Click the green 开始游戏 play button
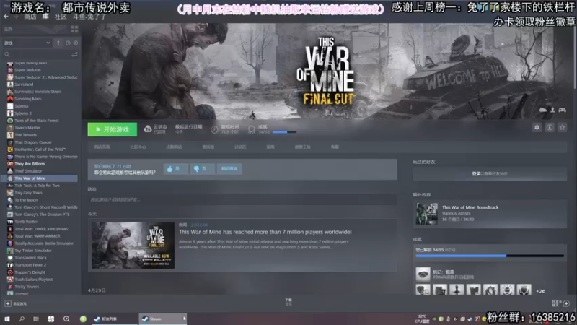 113,129
